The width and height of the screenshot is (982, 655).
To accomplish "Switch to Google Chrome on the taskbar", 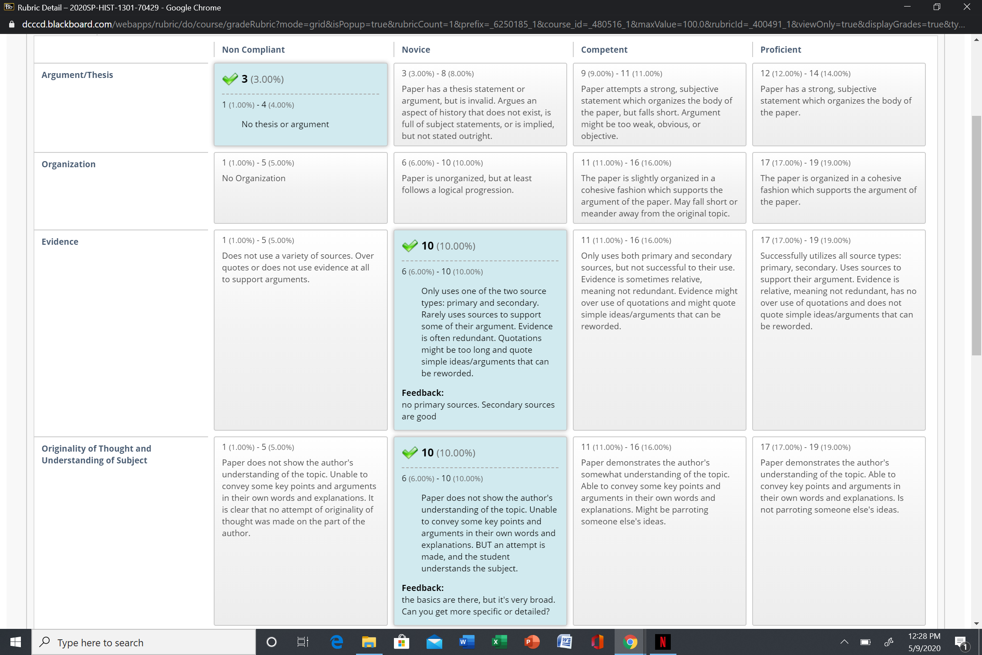I will click(x=630, y=642).
